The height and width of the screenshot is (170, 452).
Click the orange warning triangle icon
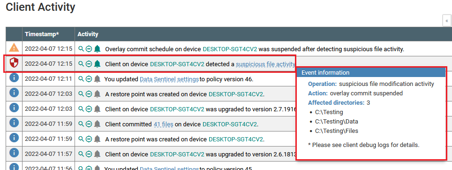pos(14,47)
